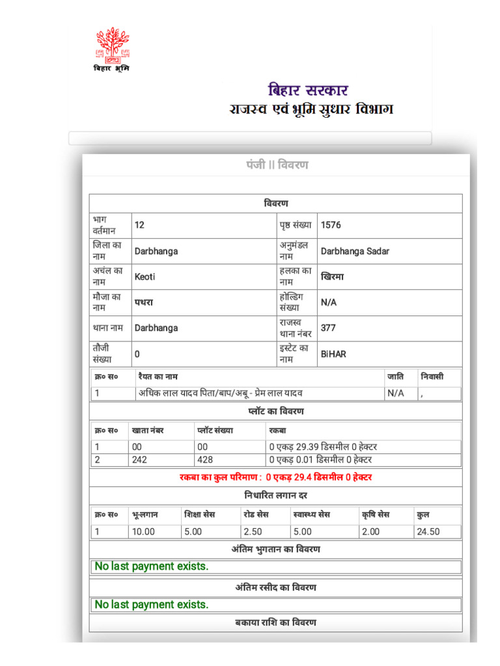Select plot number 428 cell
The height and width of the screenshot is (666, 500).
pos(205,460)
